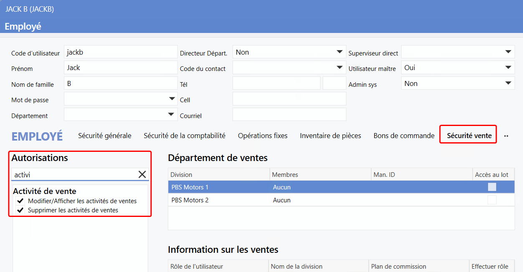Image resolution: width=523 pixels, height=272 pixels.
Task: Click the Courriel input field
Action: pyautogui.click(x=289, y=115)
